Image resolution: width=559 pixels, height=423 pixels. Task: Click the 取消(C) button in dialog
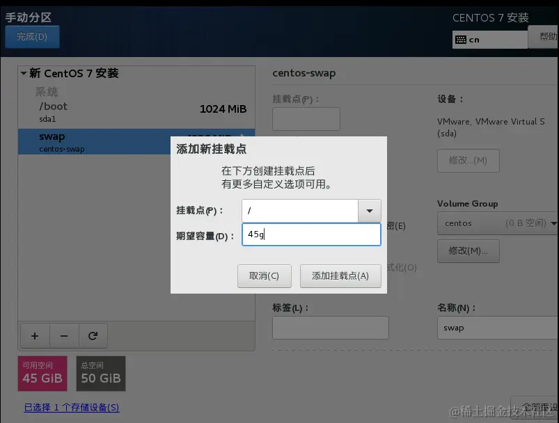264,276
